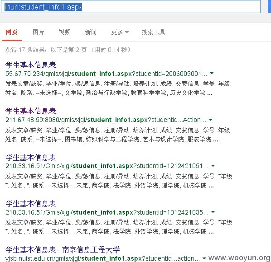The image size is (271, 262).
Task: Open 学生基本信息表 result with studentid=1212421051
Action: click(x=31, y=158)
